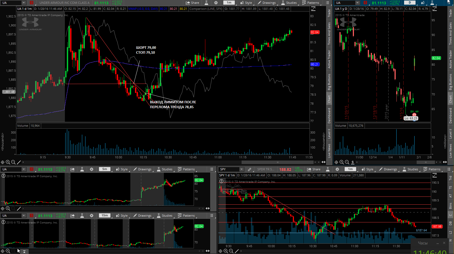Open Drawings menu on the main UA chart
Image resolution: width=454 pixels, height=254 pixels.
pos(267,3)
